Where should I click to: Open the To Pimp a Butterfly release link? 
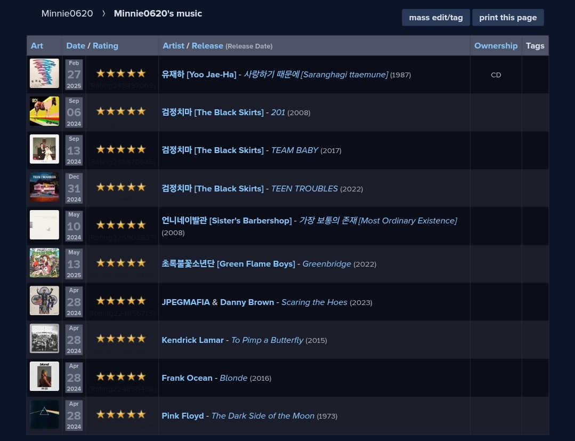pyautogui.click(x=268, y=340)
